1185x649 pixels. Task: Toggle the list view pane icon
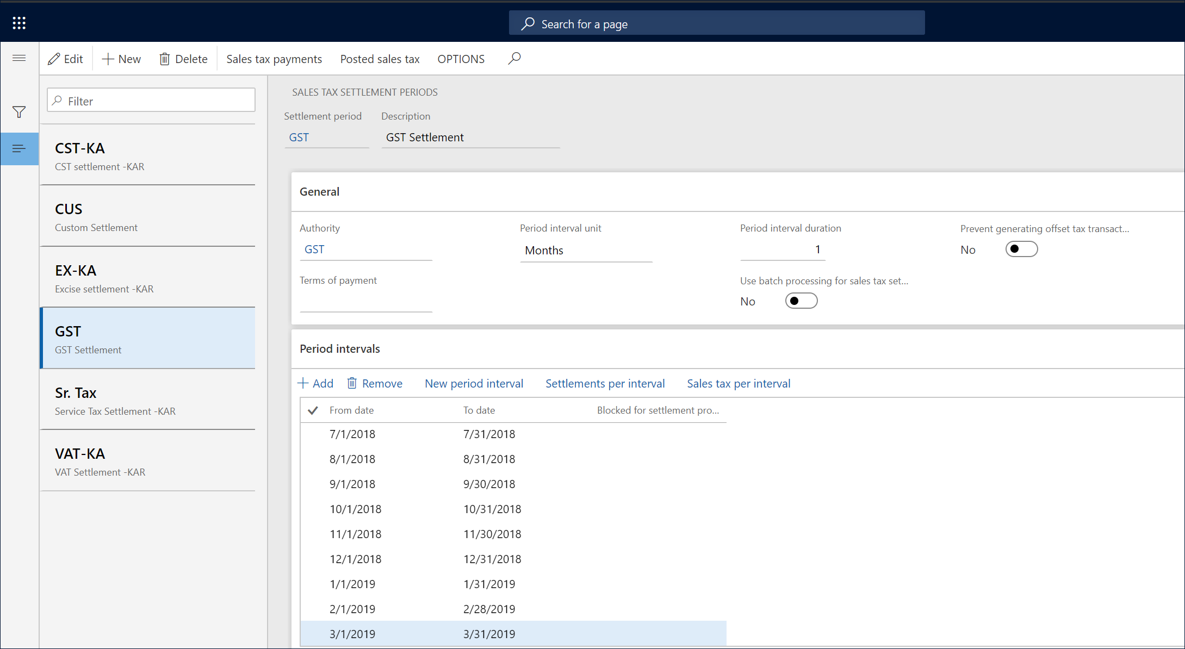tap(19, 148)
